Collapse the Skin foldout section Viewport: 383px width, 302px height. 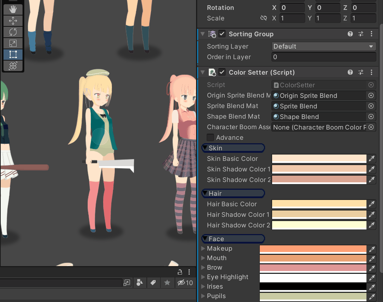(233, 148)
